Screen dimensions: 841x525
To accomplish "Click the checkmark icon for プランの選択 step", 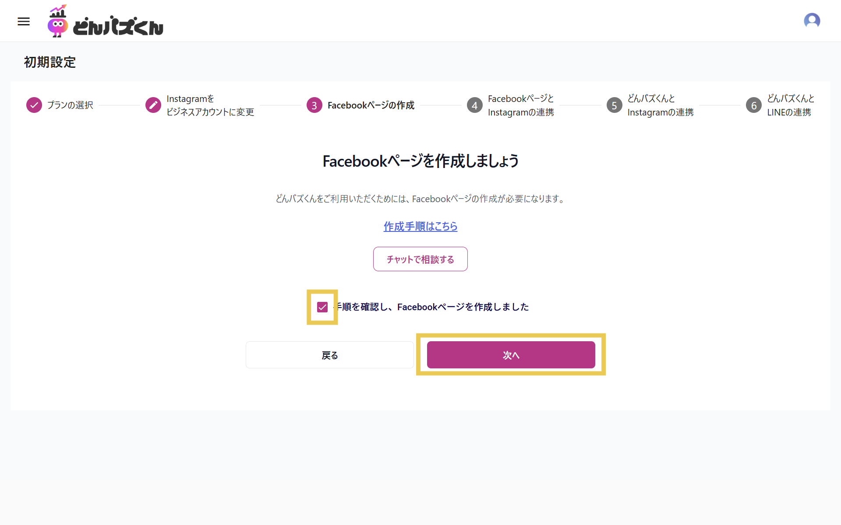I will (34, 105).
